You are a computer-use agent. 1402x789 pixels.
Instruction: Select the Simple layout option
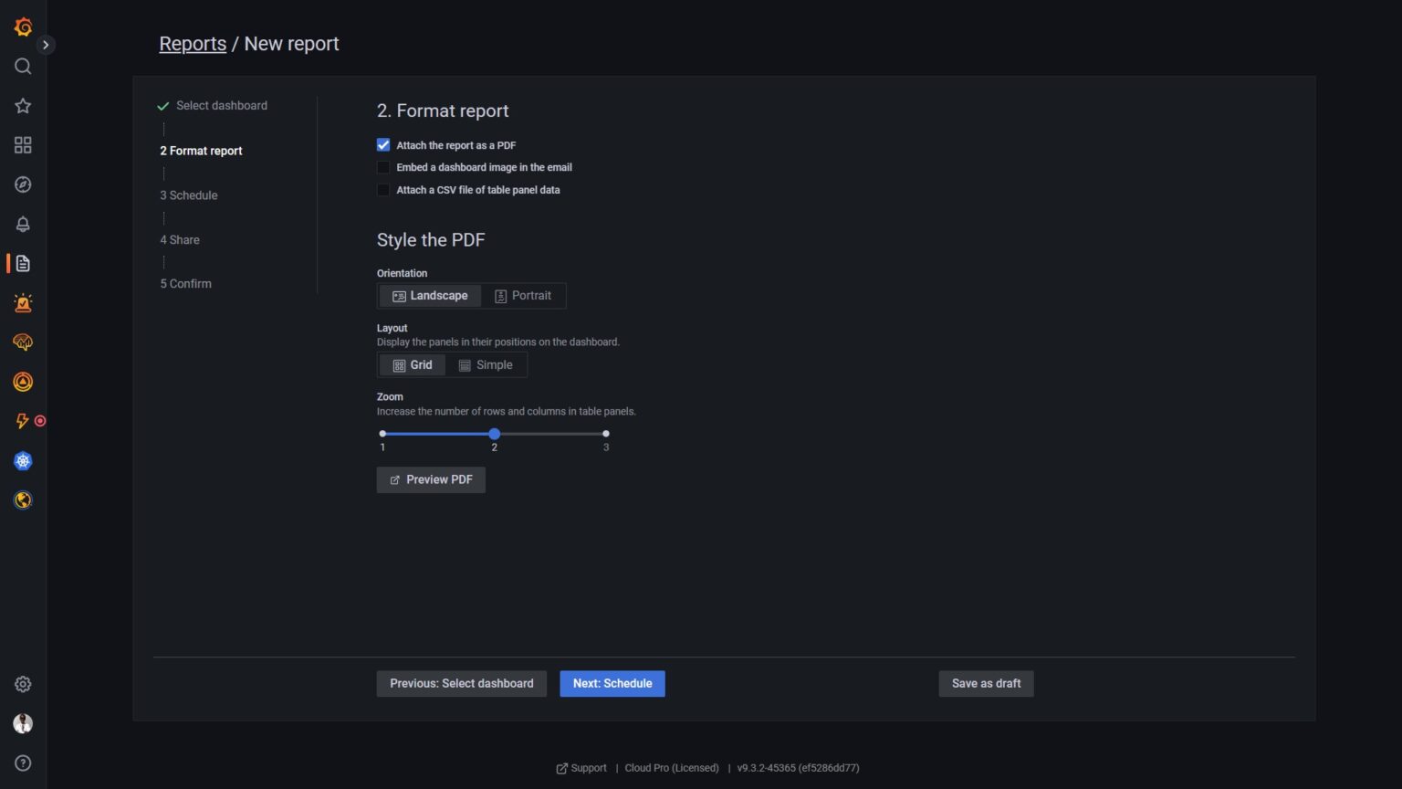coord(487,364)
